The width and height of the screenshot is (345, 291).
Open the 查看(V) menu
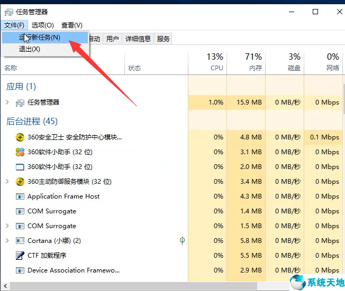[x=72, y=25]
